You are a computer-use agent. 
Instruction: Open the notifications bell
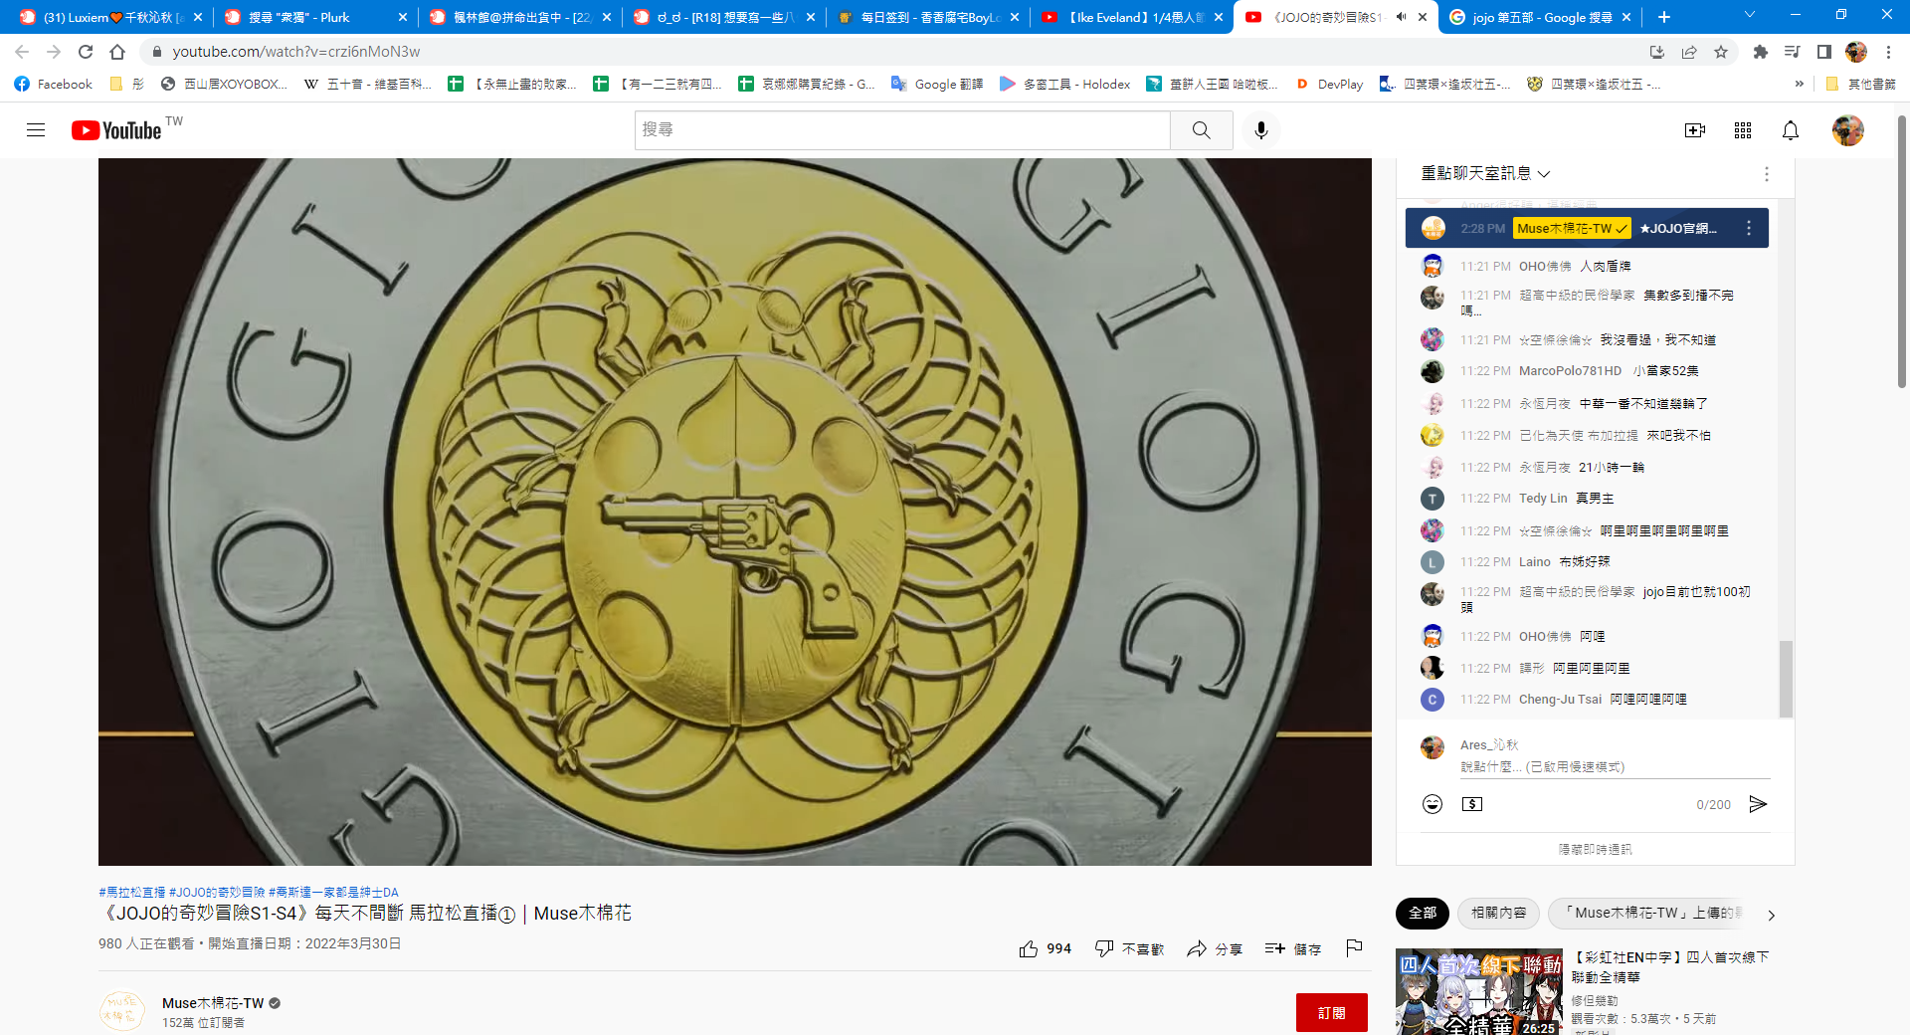pos(1791,130)
